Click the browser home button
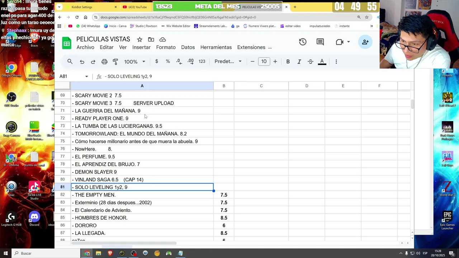459x258 pixels. (85, 17)
